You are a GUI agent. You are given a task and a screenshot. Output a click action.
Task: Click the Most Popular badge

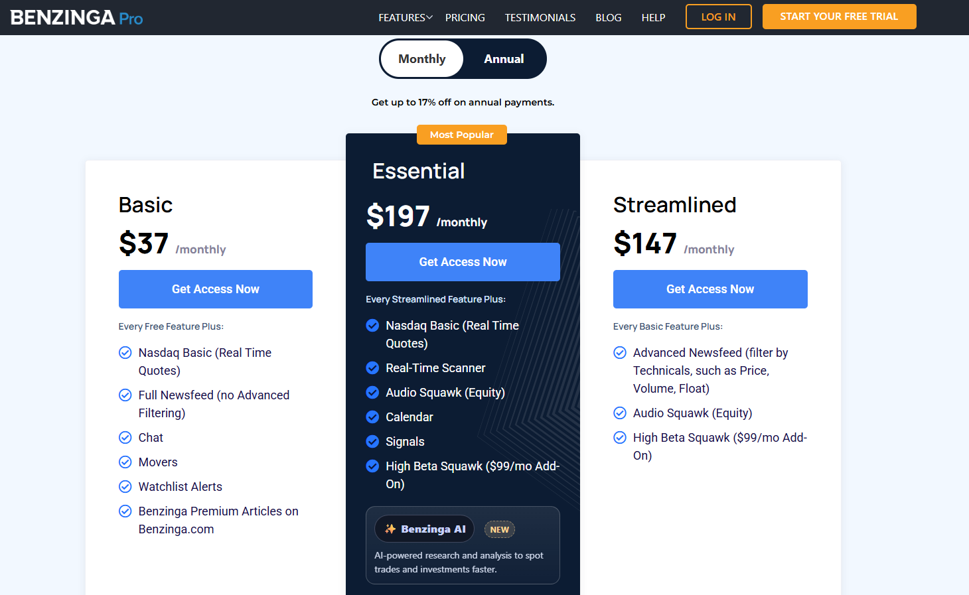click(461, 135)
